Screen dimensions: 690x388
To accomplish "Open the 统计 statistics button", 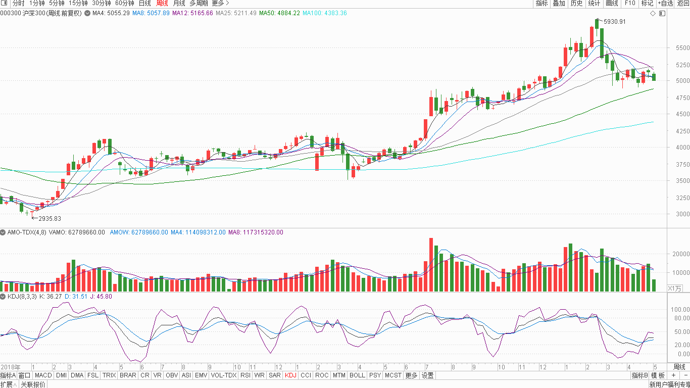I will click(x=594, y=3).
